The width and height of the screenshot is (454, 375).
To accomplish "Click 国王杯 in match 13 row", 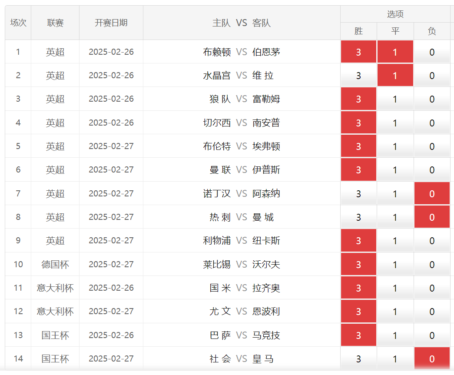I will point(55,335).
